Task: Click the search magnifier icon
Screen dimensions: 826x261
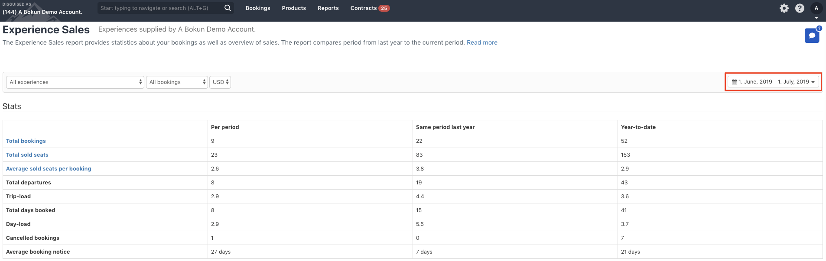Action: tap(228, 8)
